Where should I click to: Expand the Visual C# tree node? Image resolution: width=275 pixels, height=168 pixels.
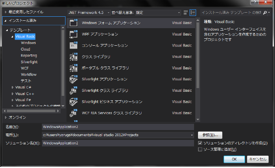[13, 87]
